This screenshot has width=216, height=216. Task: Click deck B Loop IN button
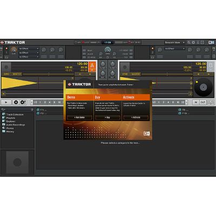196,102
